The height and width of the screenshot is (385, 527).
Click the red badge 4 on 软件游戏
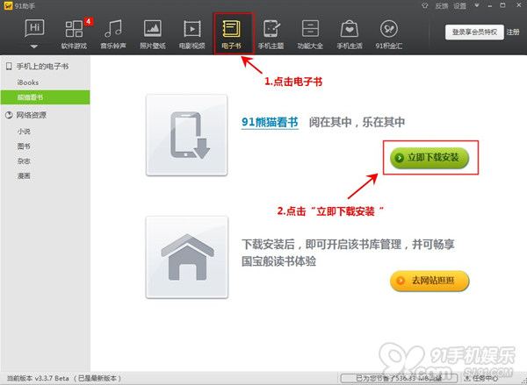pos(88,22)
